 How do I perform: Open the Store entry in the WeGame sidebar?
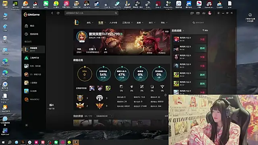[x=33, y=26]
